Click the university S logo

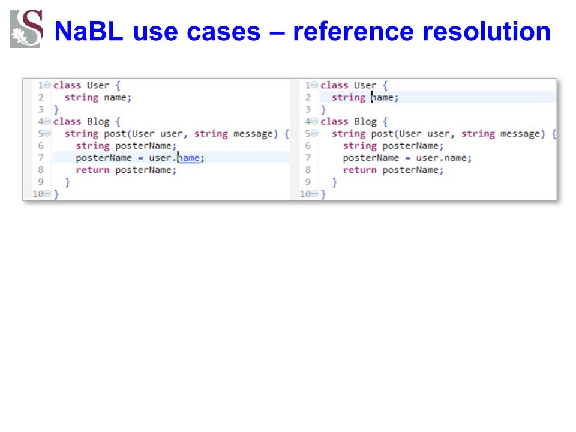[x=26, y=29]
